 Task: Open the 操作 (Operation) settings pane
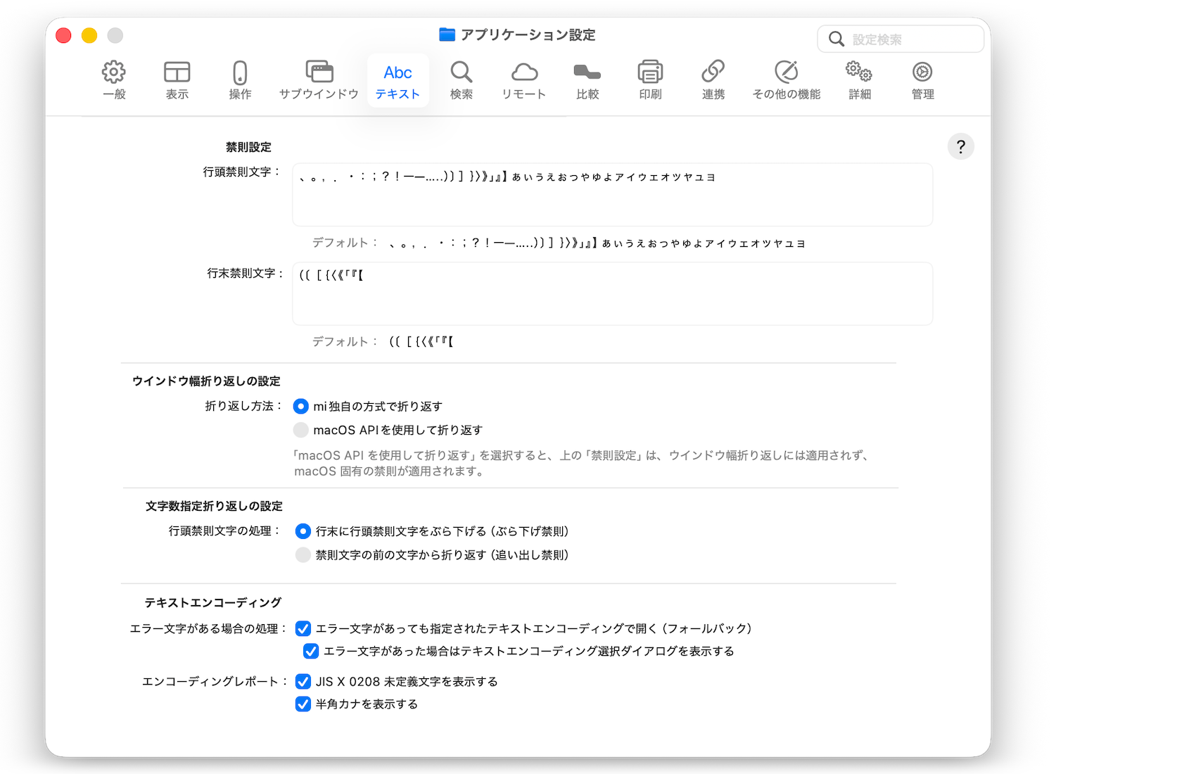[240, 80]
